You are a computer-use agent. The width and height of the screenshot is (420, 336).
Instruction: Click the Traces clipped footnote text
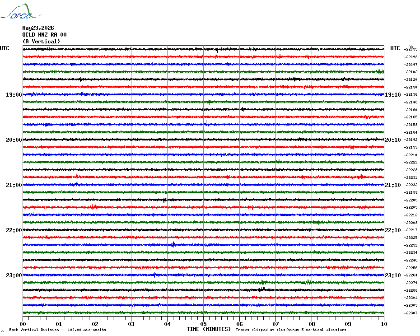pyautogui.click(x=291, y=330)
